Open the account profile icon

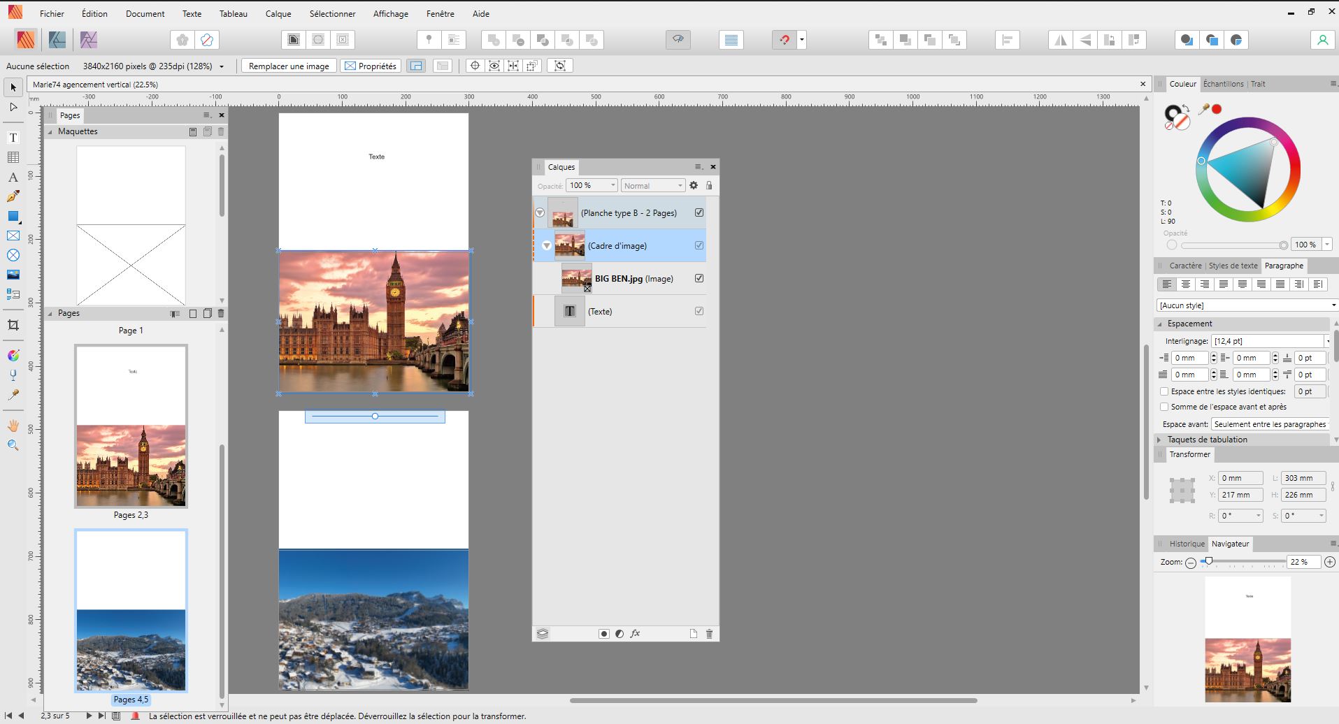1322,40
